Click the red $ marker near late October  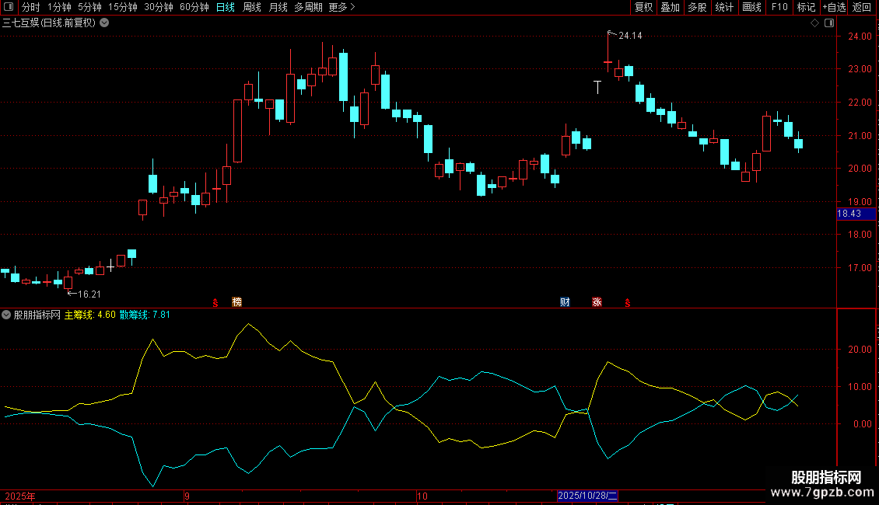tap(627, 303)
